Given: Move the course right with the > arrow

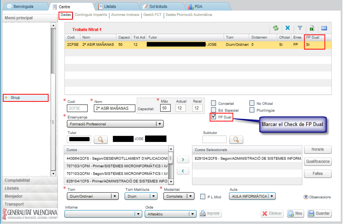Looking at the screenshot, I should (x=183, y=159).
